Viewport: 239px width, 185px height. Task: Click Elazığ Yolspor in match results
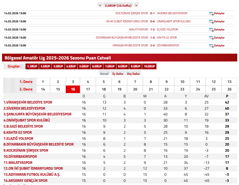(x=167, y=30)
